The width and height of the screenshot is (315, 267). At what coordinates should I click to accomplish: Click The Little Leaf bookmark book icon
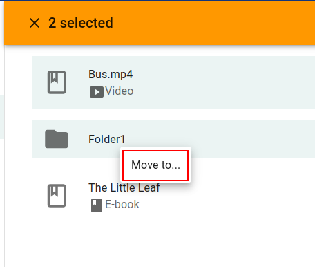tap(57, 196)
